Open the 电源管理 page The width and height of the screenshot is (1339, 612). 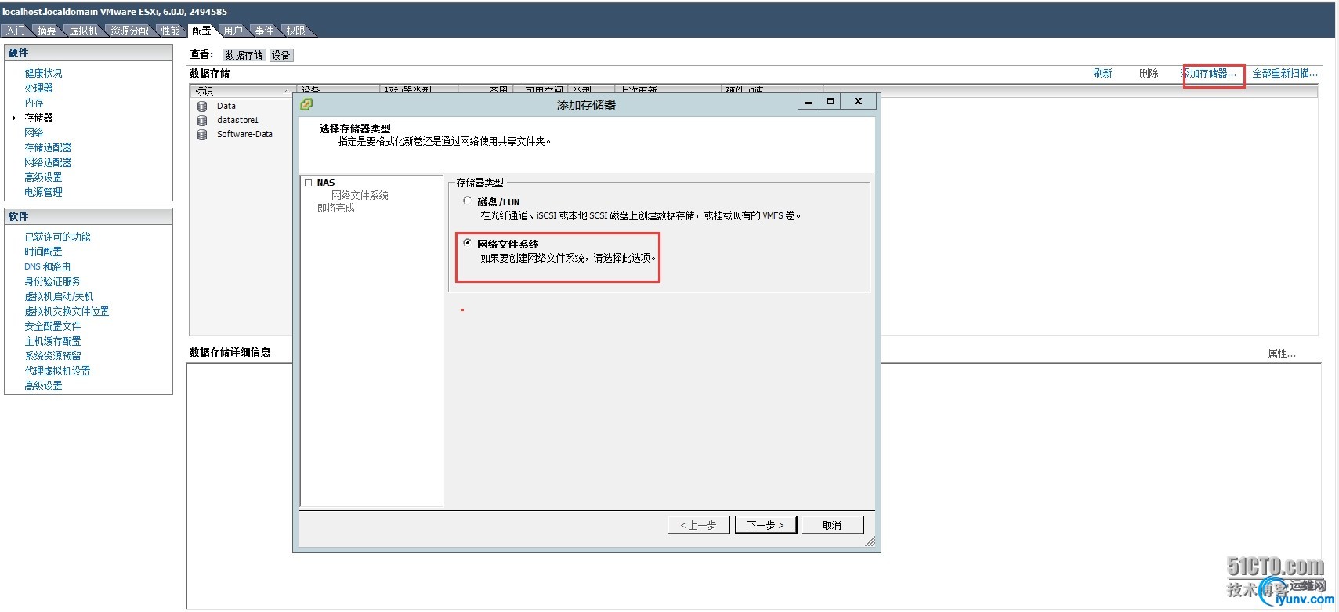(43, 192)
